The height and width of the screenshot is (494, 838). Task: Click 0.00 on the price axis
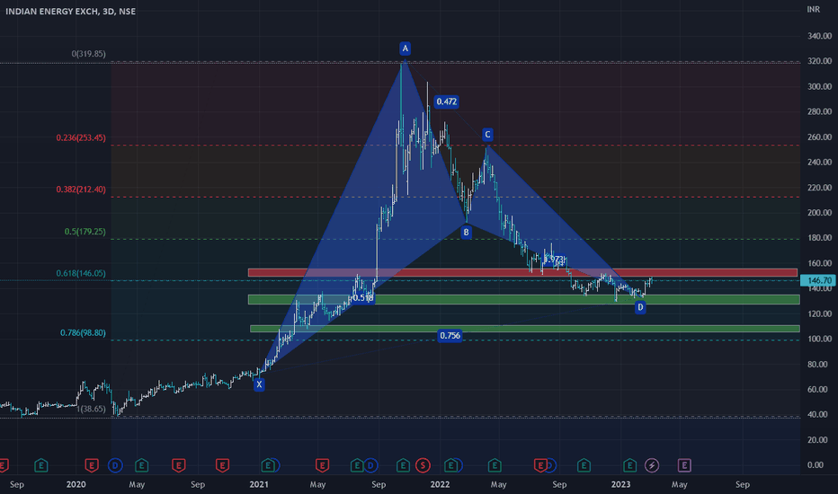(816, 465)
